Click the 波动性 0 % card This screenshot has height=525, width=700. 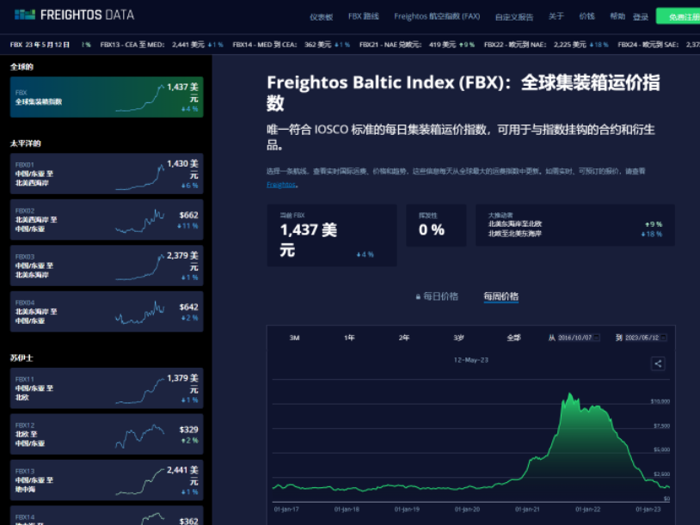436,225
